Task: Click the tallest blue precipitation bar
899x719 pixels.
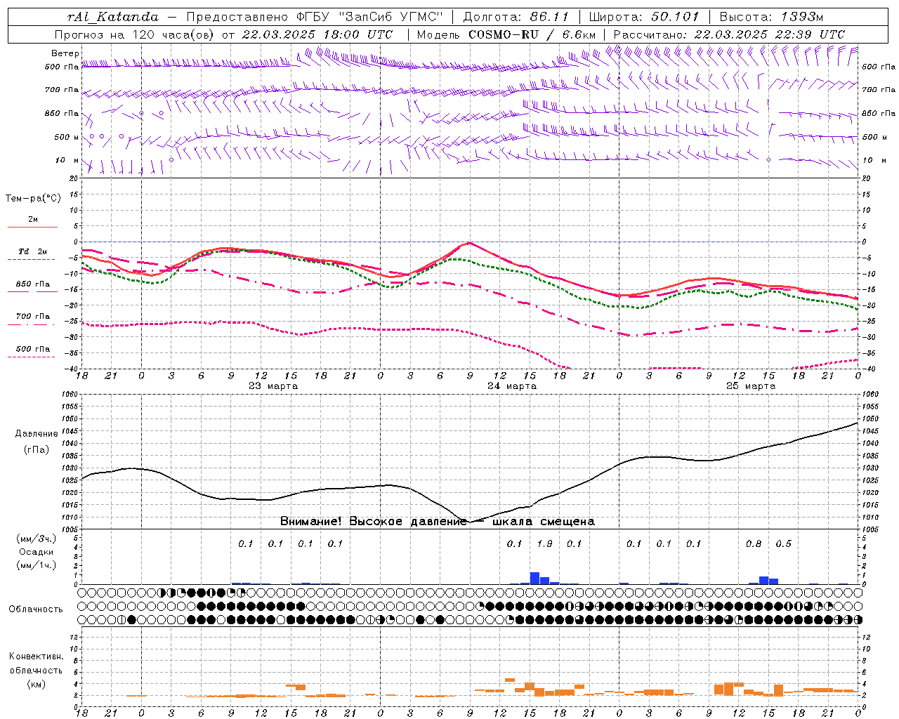Action: 534,578
